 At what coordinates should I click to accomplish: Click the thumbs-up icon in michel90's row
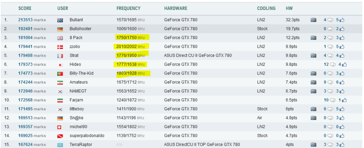(x=342, y=127)
